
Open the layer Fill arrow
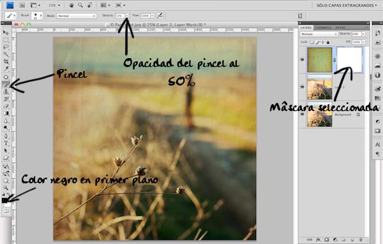tap(363, 42)
